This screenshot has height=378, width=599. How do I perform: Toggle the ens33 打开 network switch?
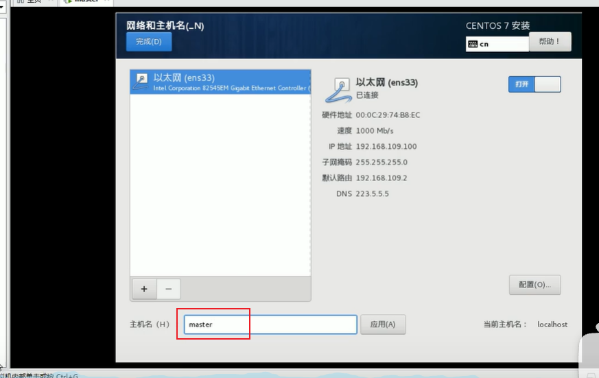click(535, 84)
